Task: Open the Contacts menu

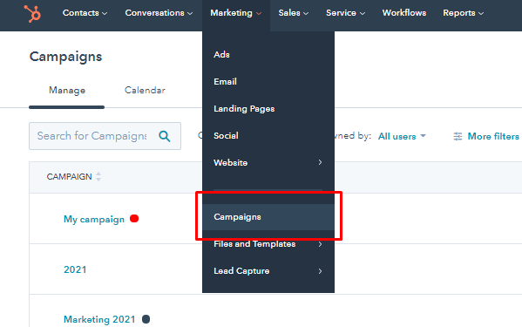Action: click(x=85, y=13)
